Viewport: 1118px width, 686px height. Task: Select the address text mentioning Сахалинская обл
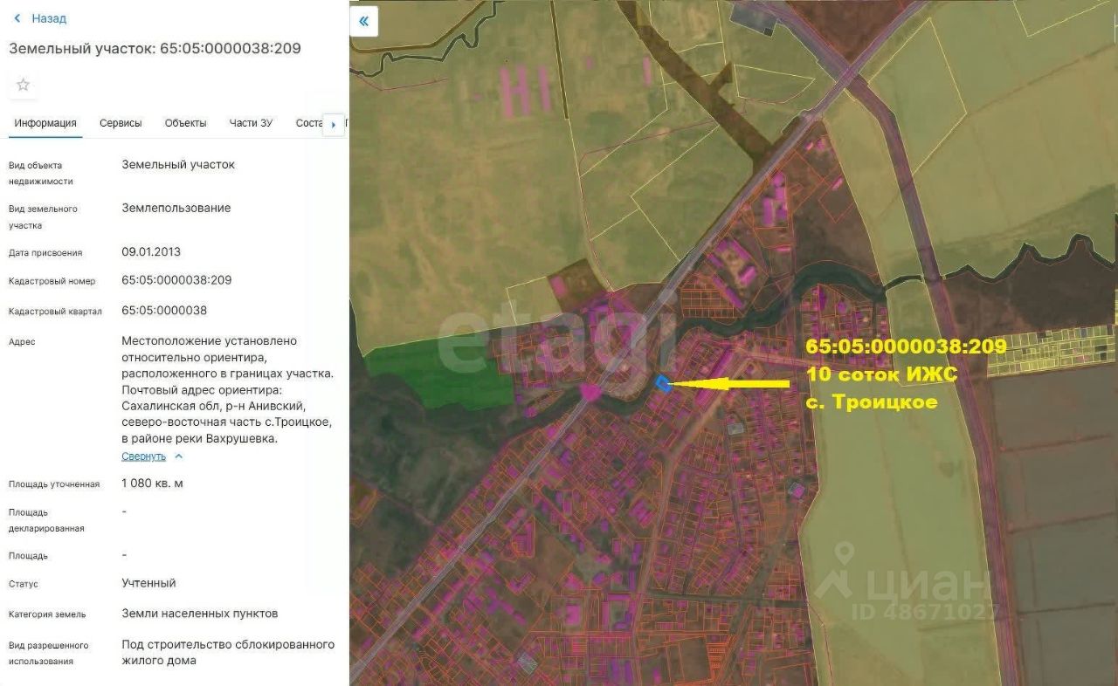pyautogui.click(x=227, y=389)
